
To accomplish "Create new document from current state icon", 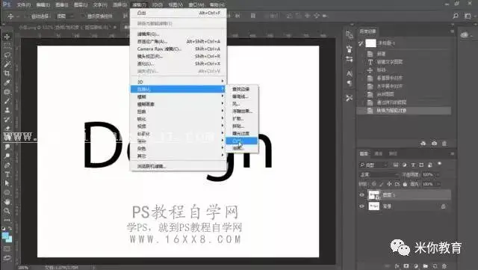I will click(423, 144).
